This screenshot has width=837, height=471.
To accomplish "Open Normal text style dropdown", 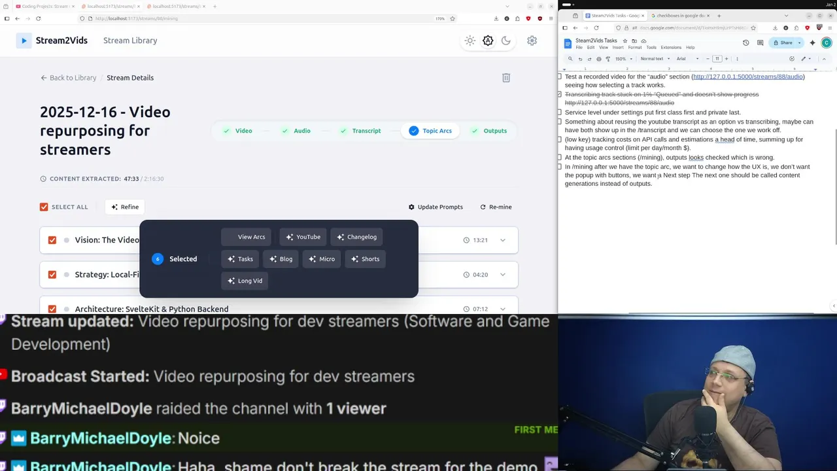I will [x=655, y=59].
